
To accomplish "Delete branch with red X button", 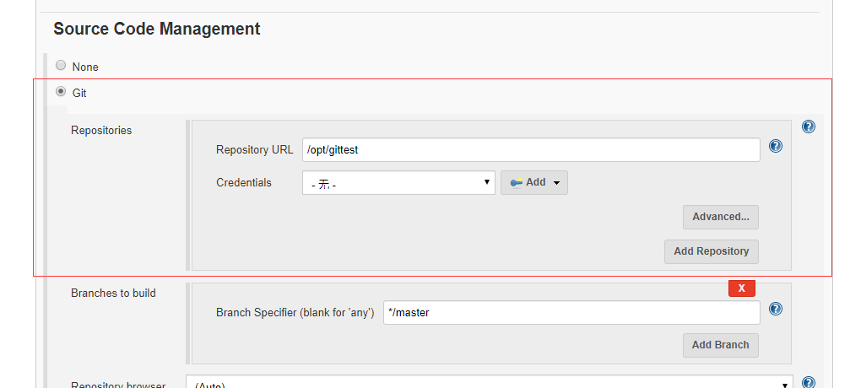I will (x=741, y=288).
